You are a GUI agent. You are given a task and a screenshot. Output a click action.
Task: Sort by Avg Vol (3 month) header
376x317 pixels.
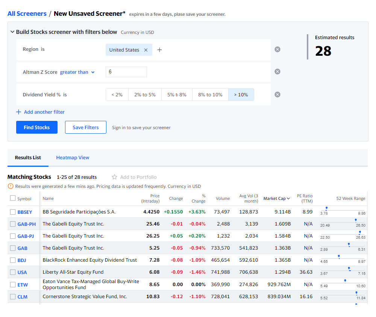pyautogui.click(x=249, y=198)
